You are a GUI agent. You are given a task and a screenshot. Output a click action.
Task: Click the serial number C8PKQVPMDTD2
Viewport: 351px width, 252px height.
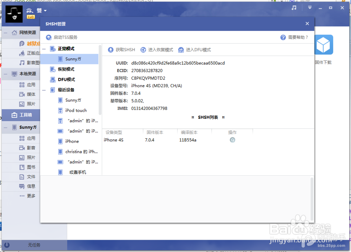(x=148, y=78)
